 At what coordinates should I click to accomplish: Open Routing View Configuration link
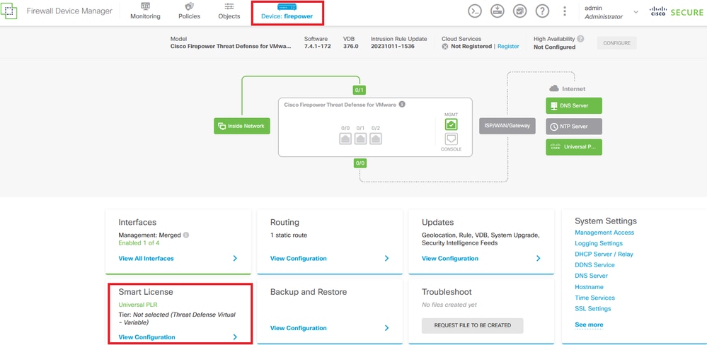click(299, 259)
